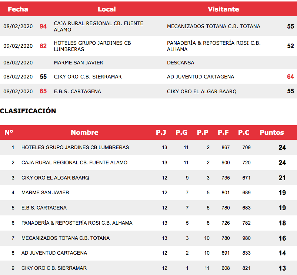Select the CLASIFICACIÓN section heading
The width and height of the screenshot is (297, 275).
pos(28,111)
